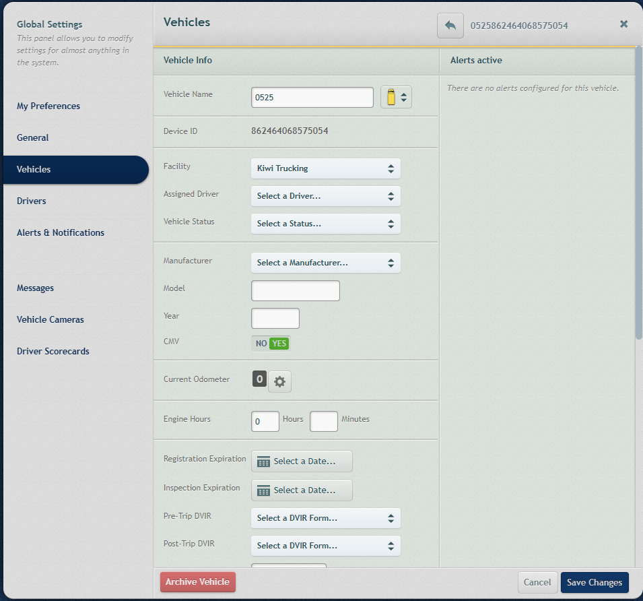Image resolution: width=643 pixels, height=601 pixels.
Task: Click the Vehicle Name input field
Action: point(312,97)
